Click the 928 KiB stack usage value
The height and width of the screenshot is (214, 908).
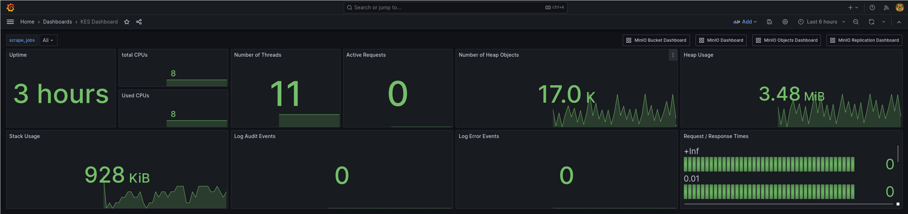coord(117,175)
